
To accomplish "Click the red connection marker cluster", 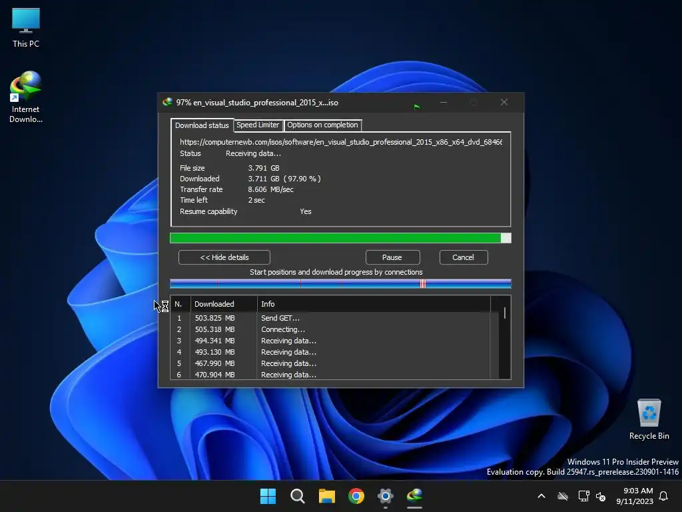I will (x=423, y=284).
